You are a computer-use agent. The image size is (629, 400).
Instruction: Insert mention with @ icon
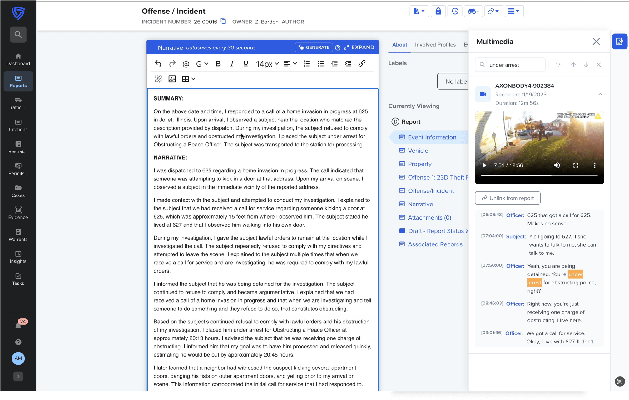[x=186, y=64]
